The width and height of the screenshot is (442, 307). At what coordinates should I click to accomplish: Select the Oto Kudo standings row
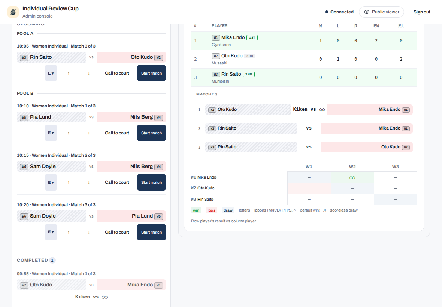pos(304,59)
